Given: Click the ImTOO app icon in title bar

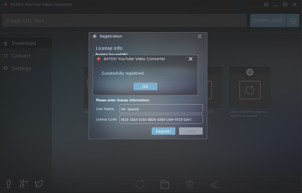Looking at the screenshot, I should coord(5,4).
